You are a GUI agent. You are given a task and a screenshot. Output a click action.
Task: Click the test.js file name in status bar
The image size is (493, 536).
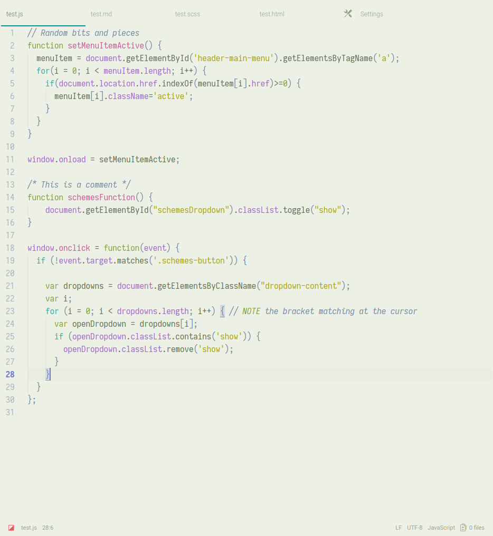(x=29, y=528)
